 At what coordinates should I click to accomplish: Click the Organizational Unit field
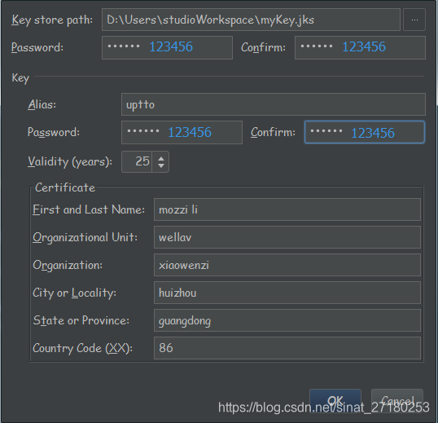tap(287, 237)
